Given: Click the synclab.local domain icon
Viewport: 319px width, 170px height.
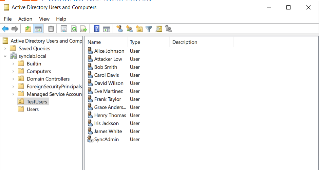Looking at the screenshot, I should (x=14, y=56).
